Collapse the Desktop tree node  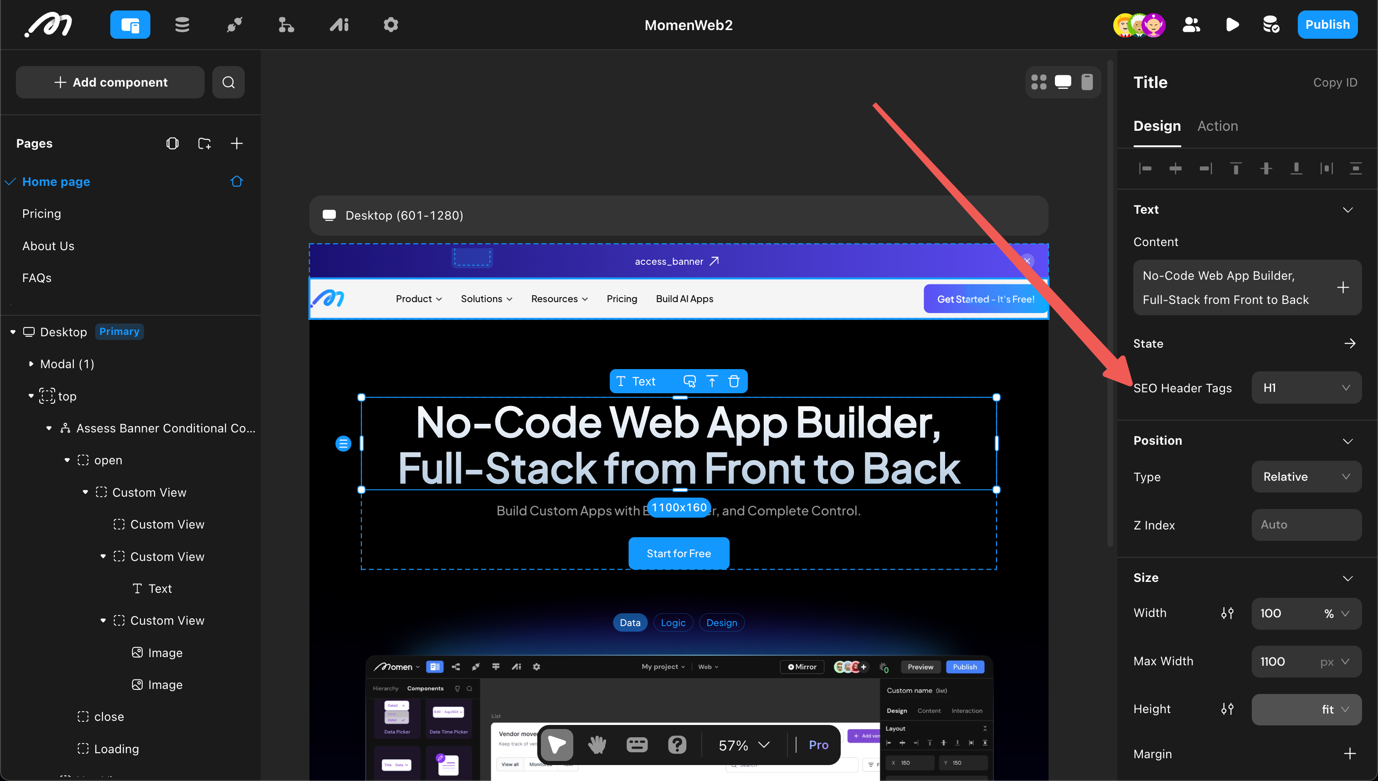coord(13,332)
